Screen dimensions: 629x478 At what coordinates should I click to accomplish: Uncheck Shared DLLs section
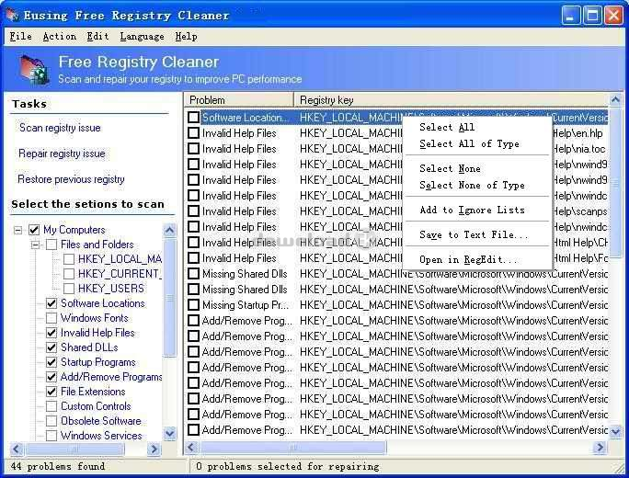(x=51, y=347)
